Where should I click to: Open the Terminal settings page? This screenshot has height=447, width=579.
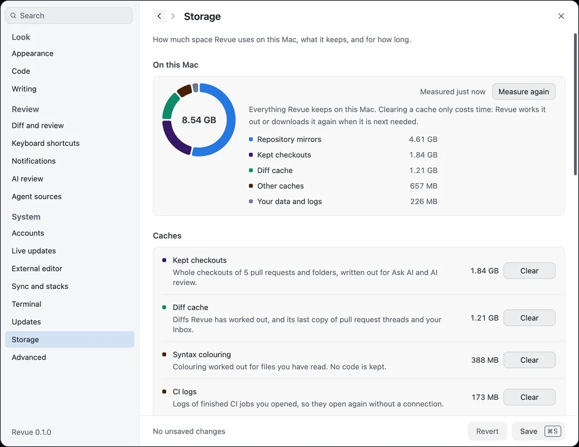(x=70, y=304)
